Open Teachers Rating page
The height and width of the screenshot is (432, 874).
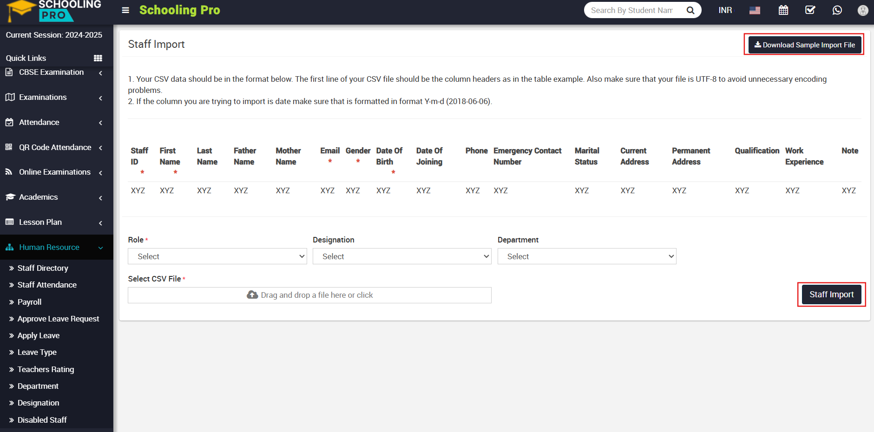pos(46,369)
